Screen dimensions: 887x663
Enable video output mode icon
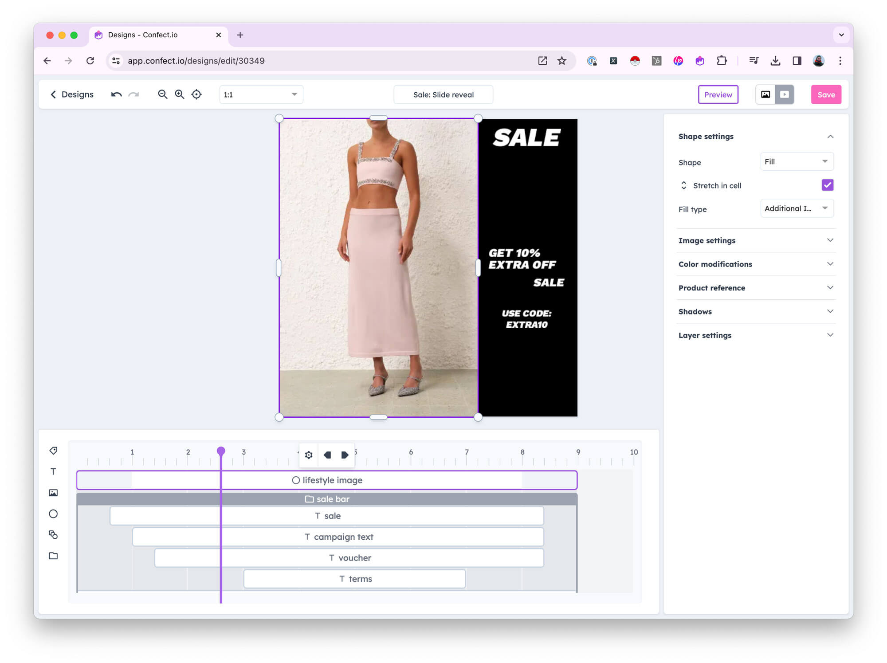coord(785,94)
